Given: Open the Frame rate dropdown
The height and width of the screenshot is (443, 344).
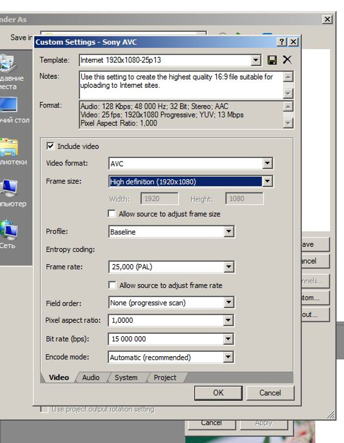Looking at the screenshot, I should 229,267.
